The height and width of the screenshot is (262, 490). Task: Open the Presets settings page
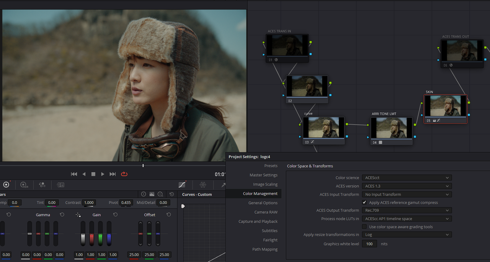(x=271, y=166)
